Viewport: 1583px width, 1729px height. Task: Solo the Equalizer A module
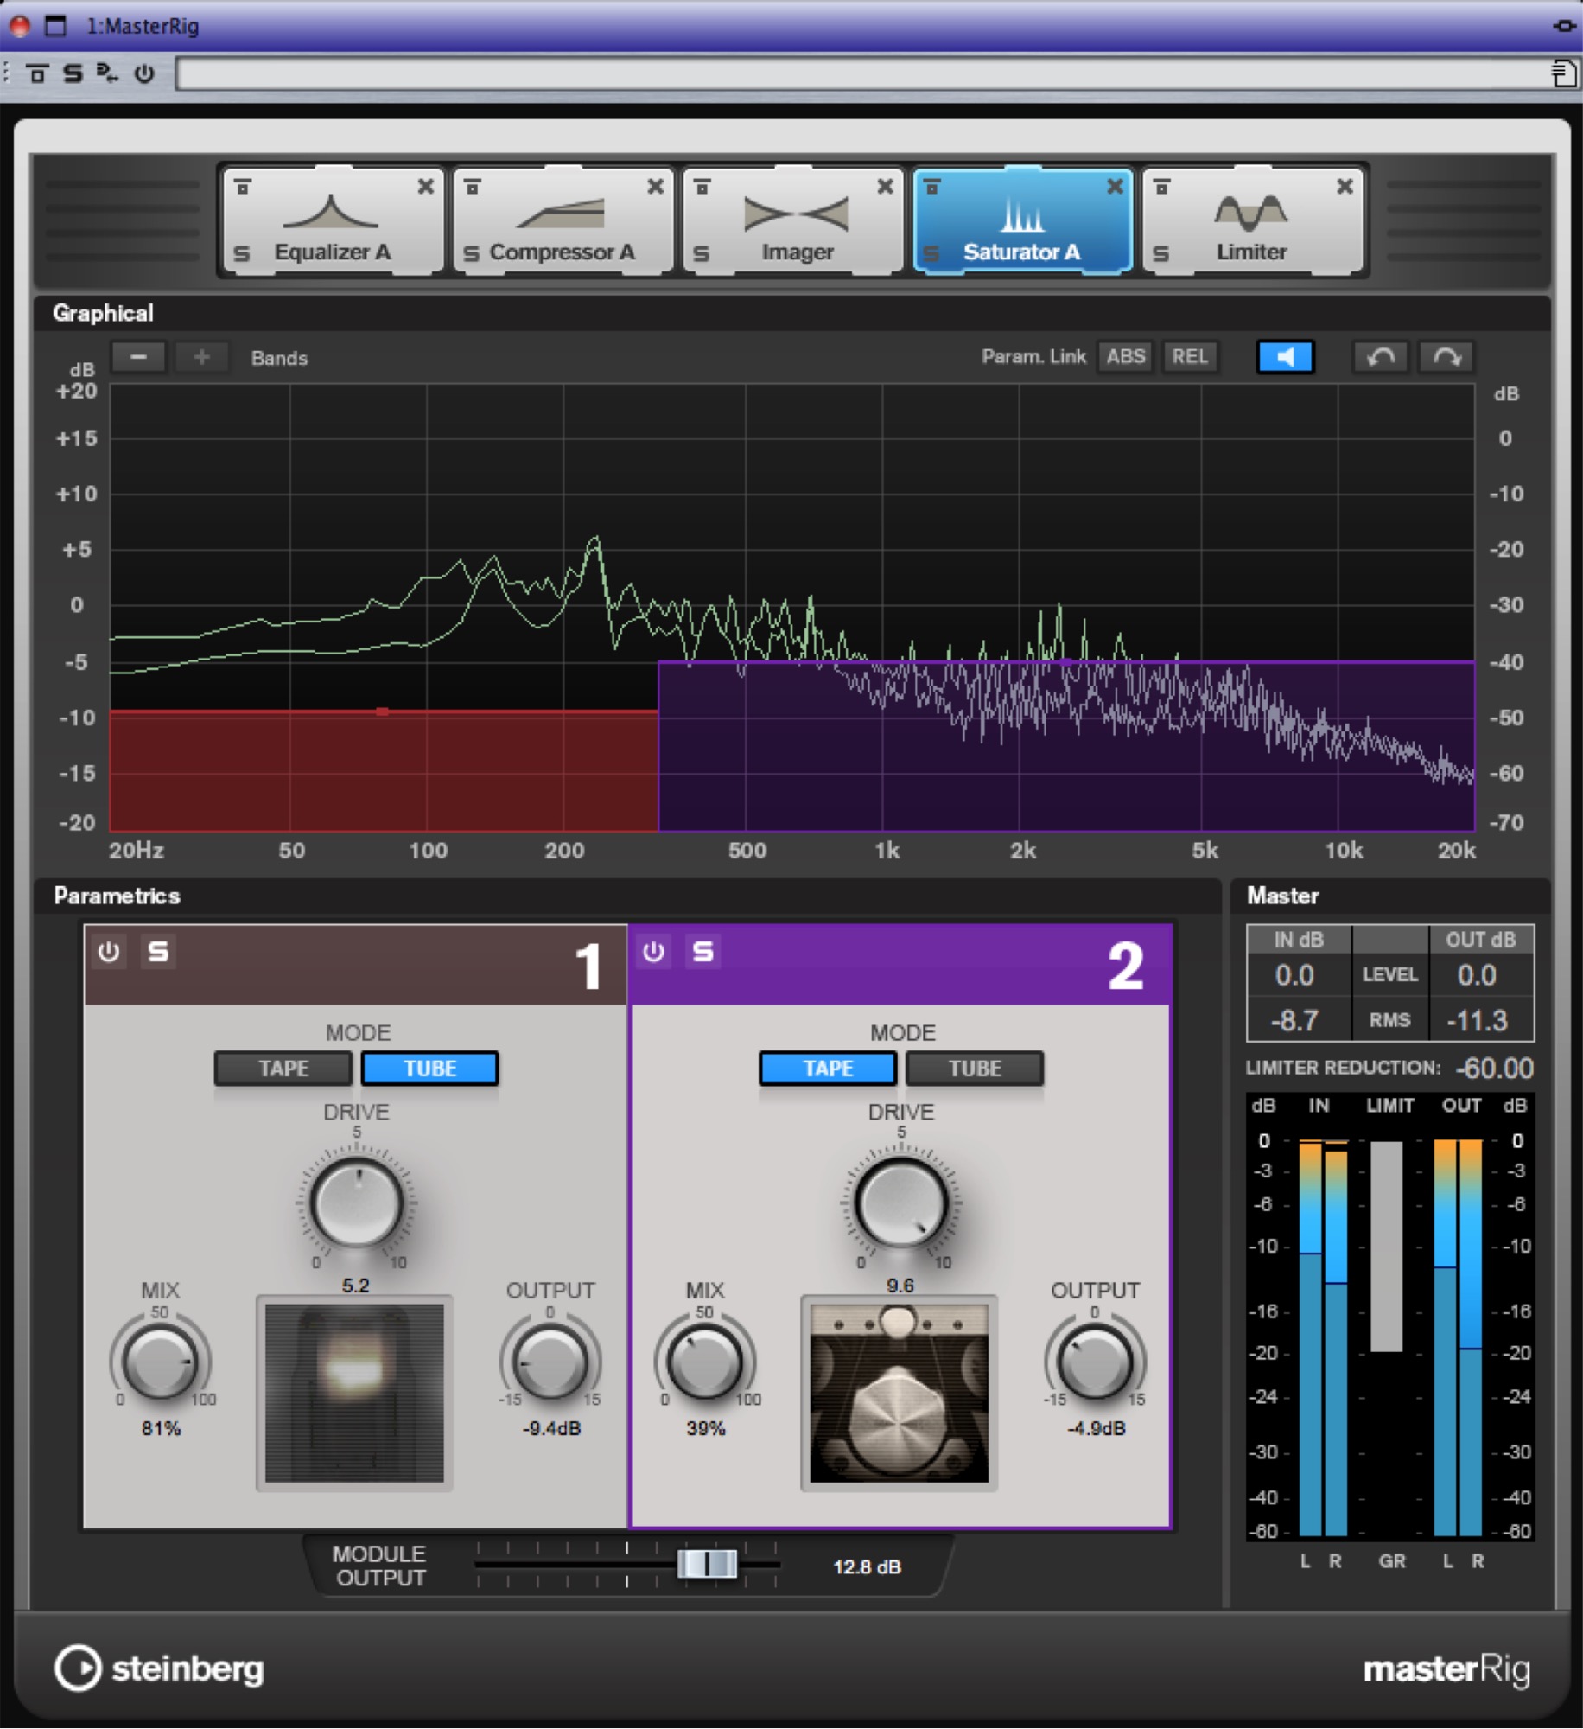tap(242, 253)
